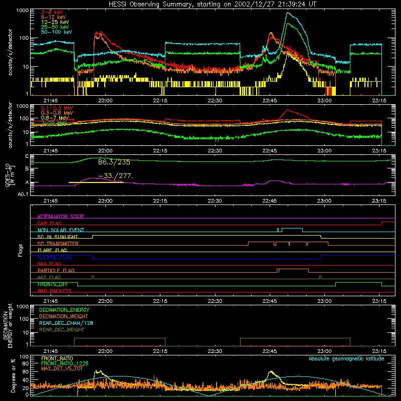Click the -33./277. position annotation
Viewport: 401px width, 401px height.
(x=116, y=176)
